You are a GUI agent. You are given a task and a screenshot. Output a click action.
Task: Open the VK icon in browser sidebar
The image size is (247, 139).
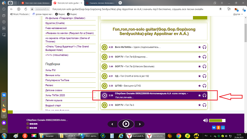point(4,95)
